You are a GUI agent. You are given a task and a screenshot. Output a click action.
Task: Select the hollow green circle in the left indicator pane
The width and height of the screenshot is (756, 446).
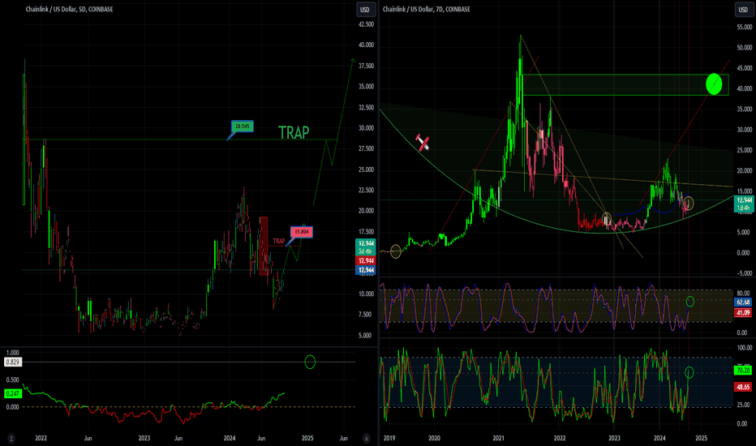point(310,362)
